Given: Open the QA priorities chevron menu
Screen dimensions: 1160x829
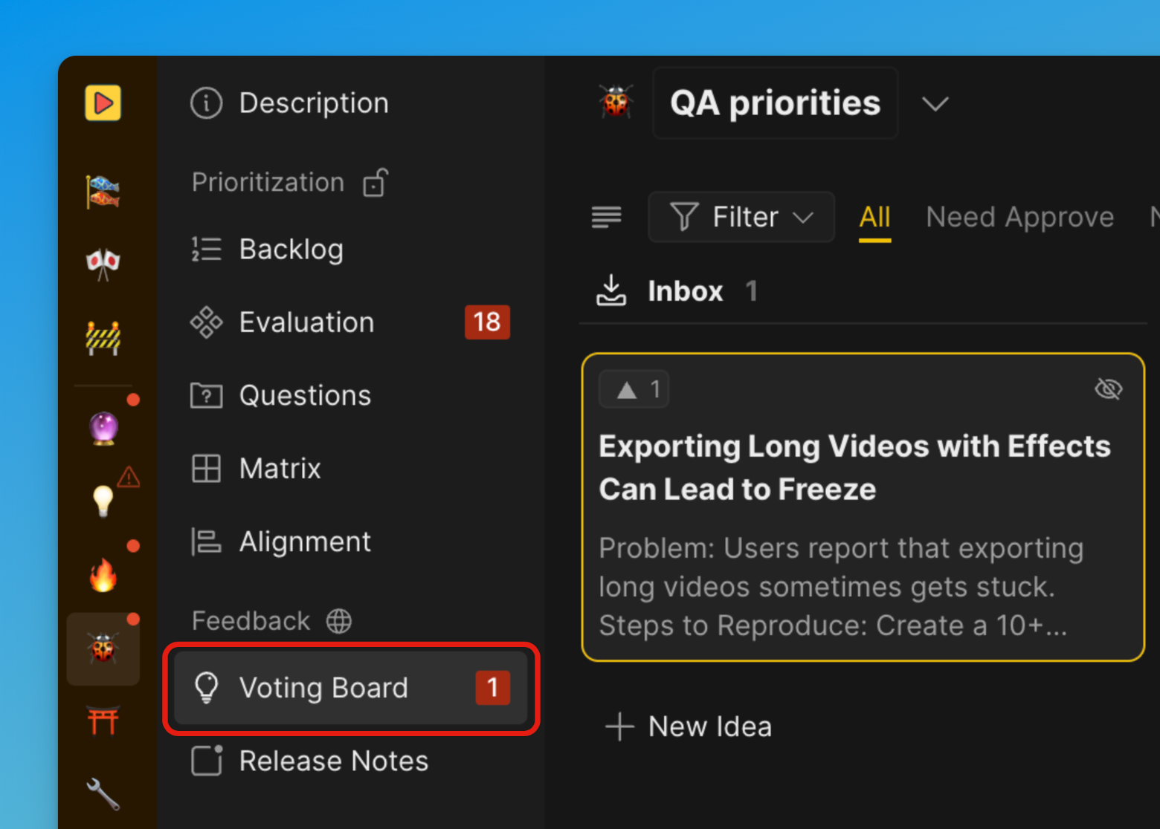Looking at the screenshot, I should tap(935, 103).
